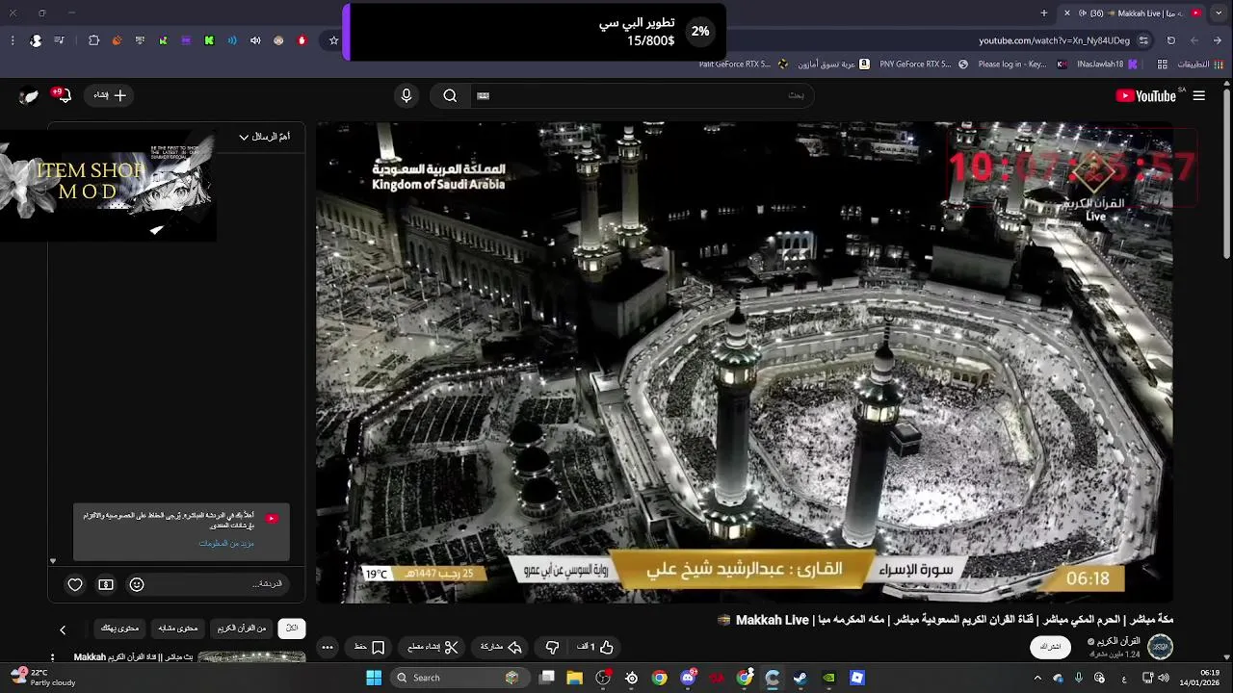Click the Create (إنشاء) plus button
The width and height of the screenshot is (1233, 693).
pyautogui.click(x=110, y=95)
